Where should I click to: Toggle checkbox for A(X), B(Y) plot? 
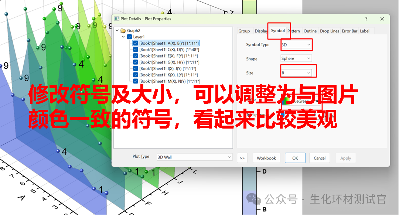(136, 43)
